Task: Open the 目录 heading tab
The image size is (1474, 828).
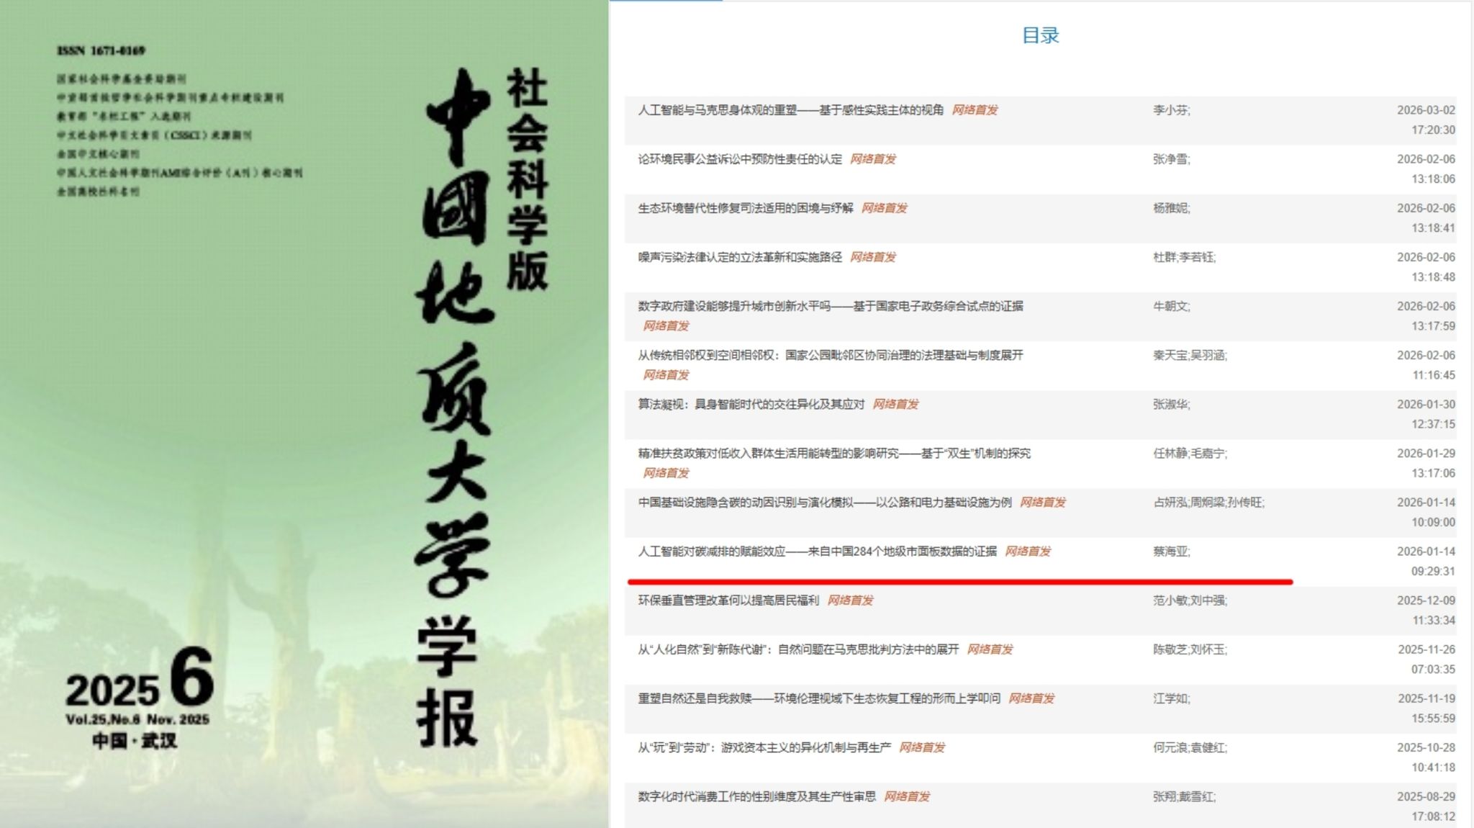Action: click(x=1040, y=35)
